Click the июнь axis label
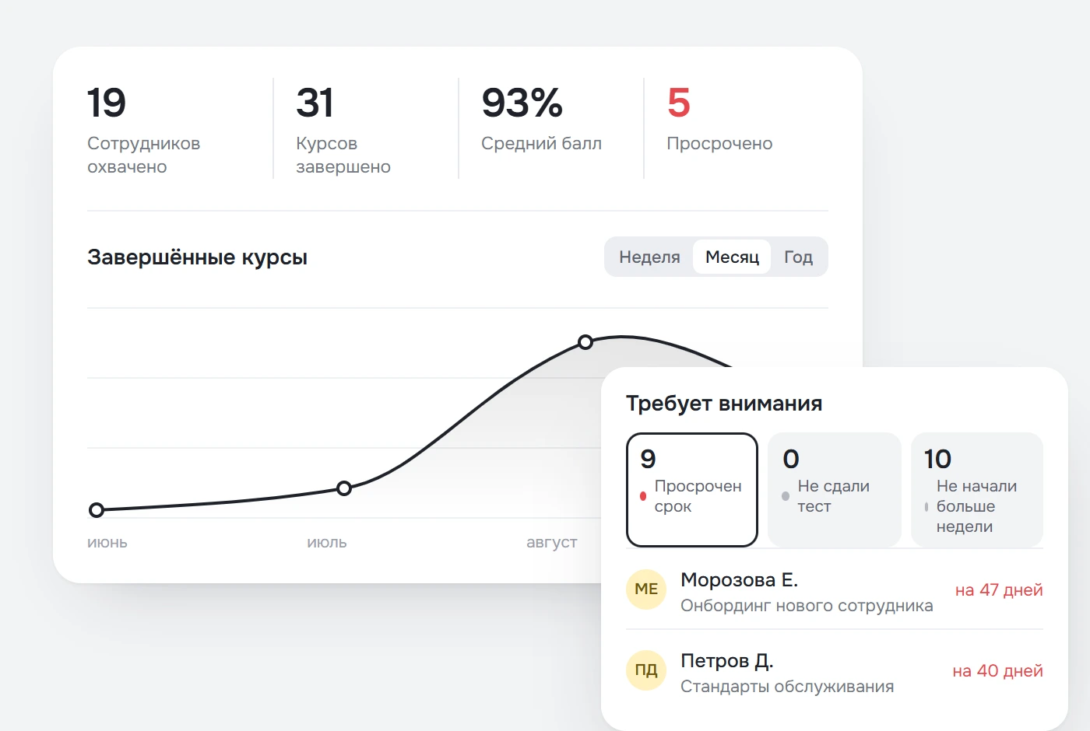 (107, 543)
